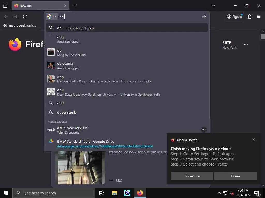Open the notification center icon
Image resolution: width=265 pixels, height=198 pixels.
(257, 193)
